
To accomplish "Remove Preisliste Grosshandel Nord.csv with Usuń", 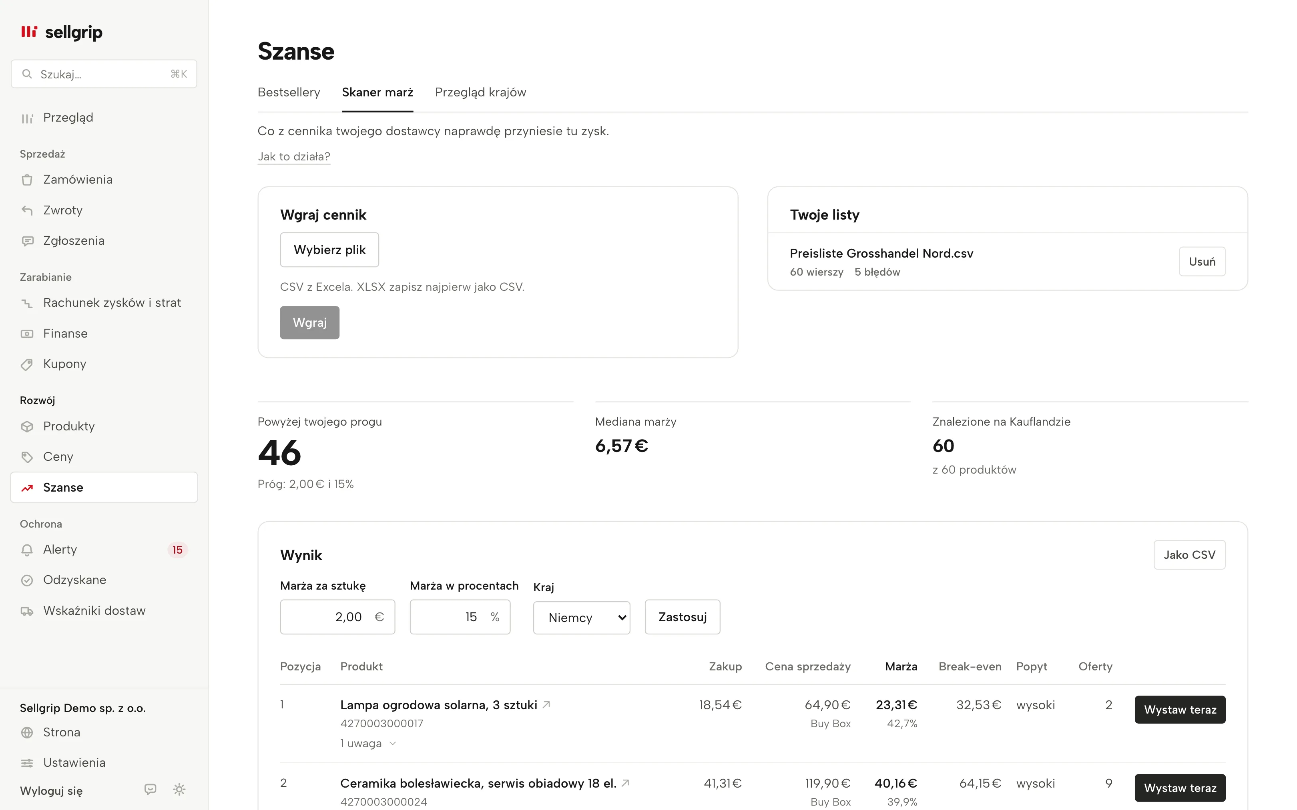I will click(x=1202, y=262).
